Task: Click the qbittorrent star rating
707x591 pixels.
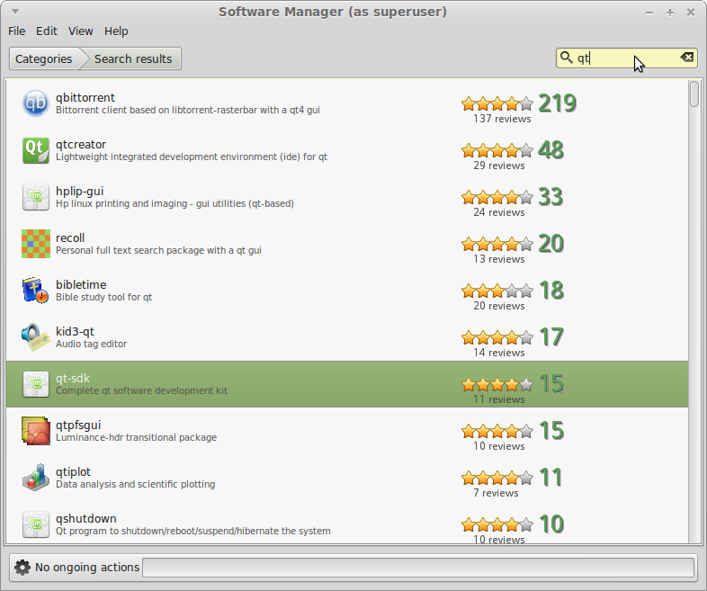Action: pyautogui.click(x=497, y=103)
